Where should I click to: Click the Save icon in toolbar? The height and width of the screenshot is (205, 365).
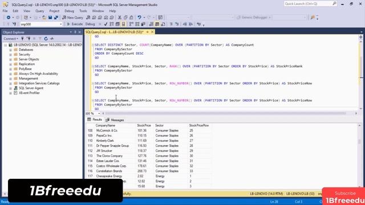tap(50, 18)
